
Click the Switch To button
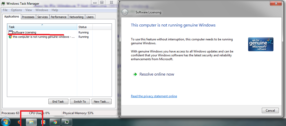[x=80, y=102]
